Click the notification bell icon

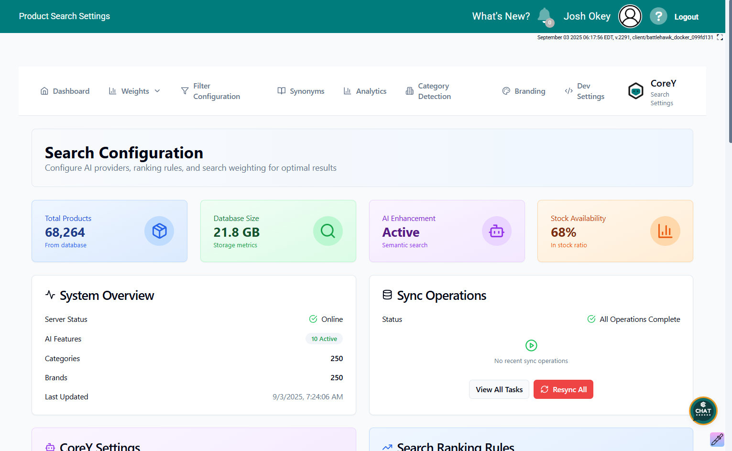click(x=544, y=16)
